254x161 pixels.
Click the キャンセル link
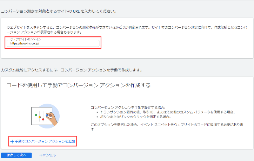(x=47, y=155)
